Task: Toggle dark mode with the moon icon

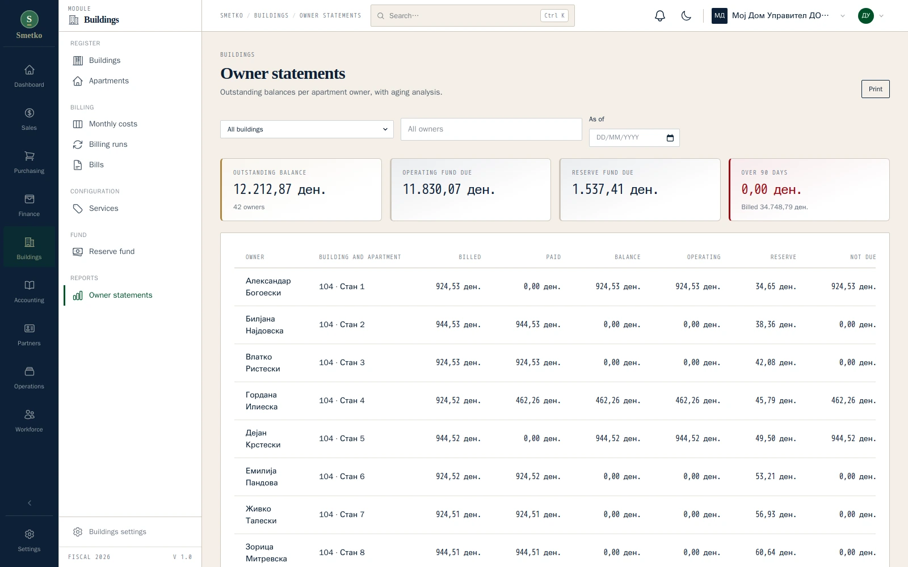Action: pos(686,16)
